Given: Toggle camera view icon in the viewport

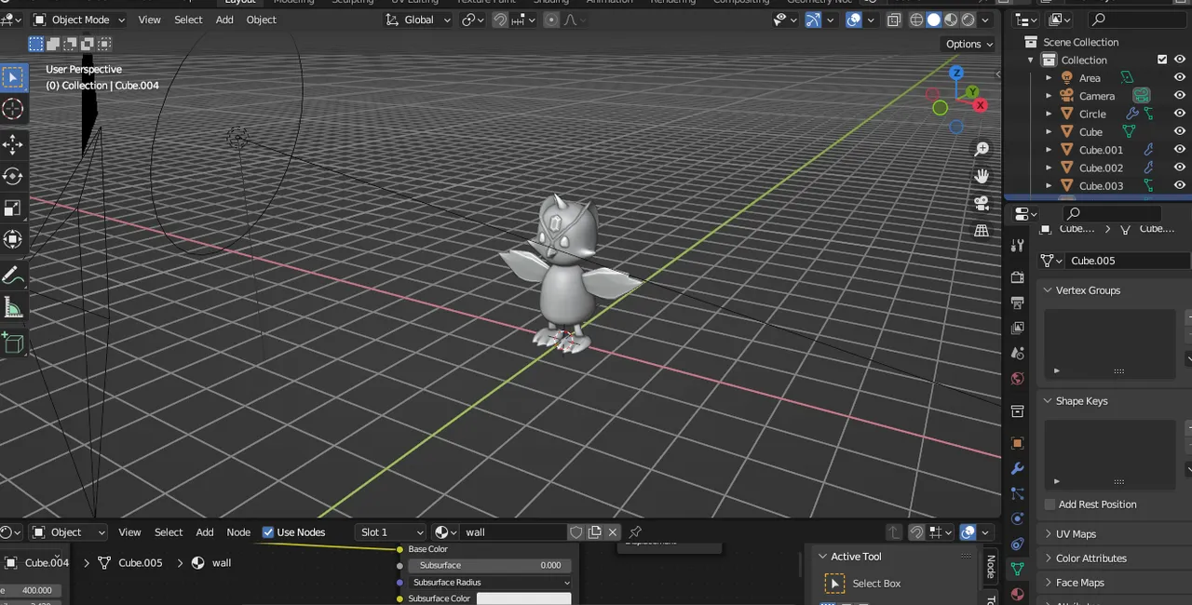Looking at the screenshot, I should pos(982,203).
